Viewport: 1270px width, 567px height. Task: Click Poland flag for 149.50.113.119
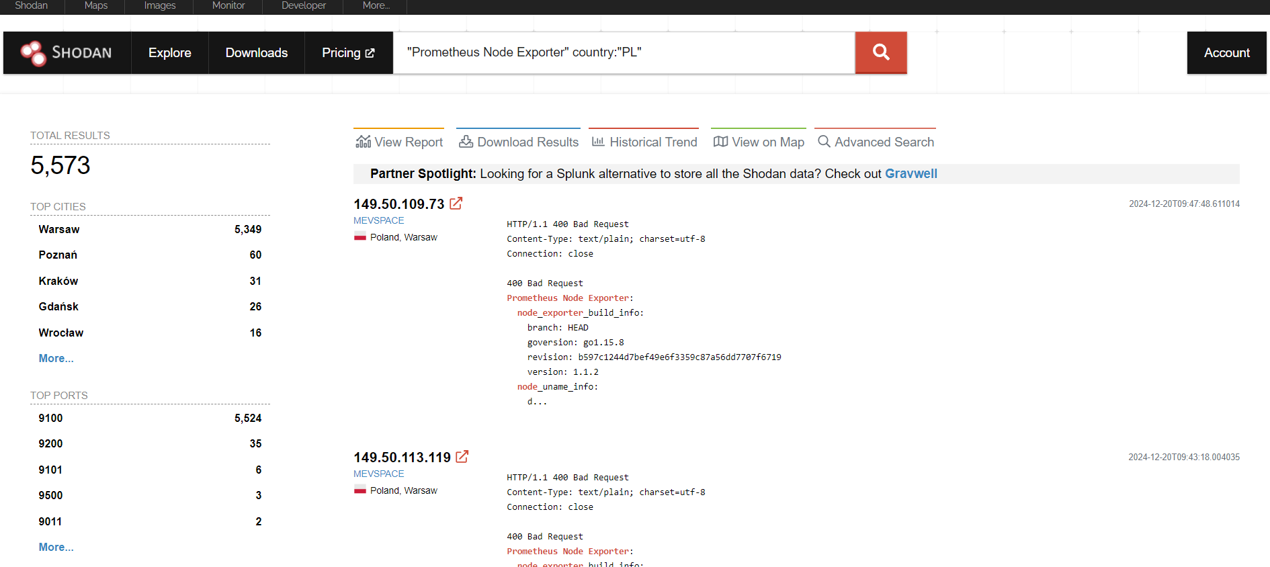tap(360, 490)
